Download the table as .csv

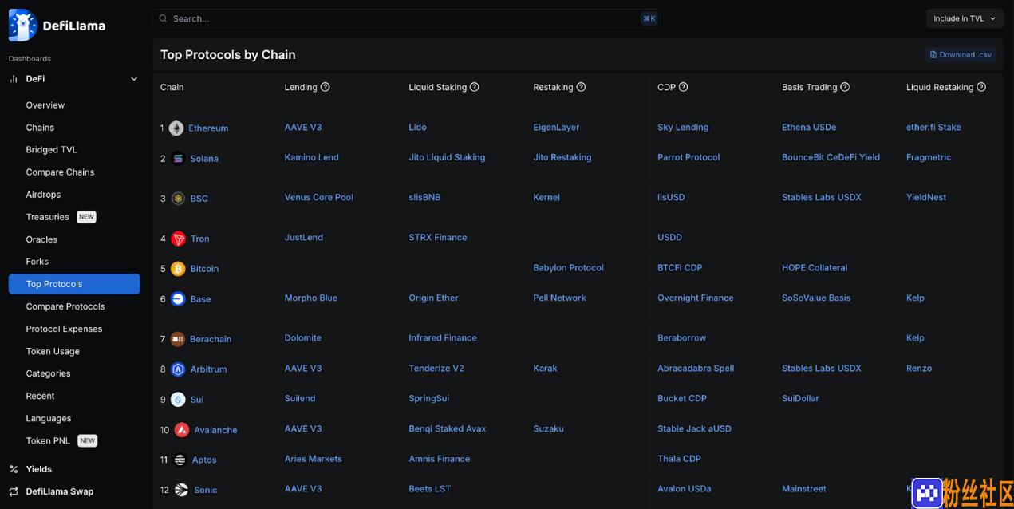coord(961,55)
